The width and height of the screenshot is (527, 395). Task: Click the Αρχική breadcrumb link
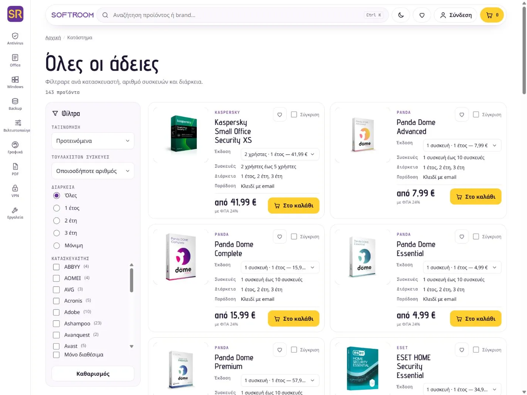click(53, 38)
